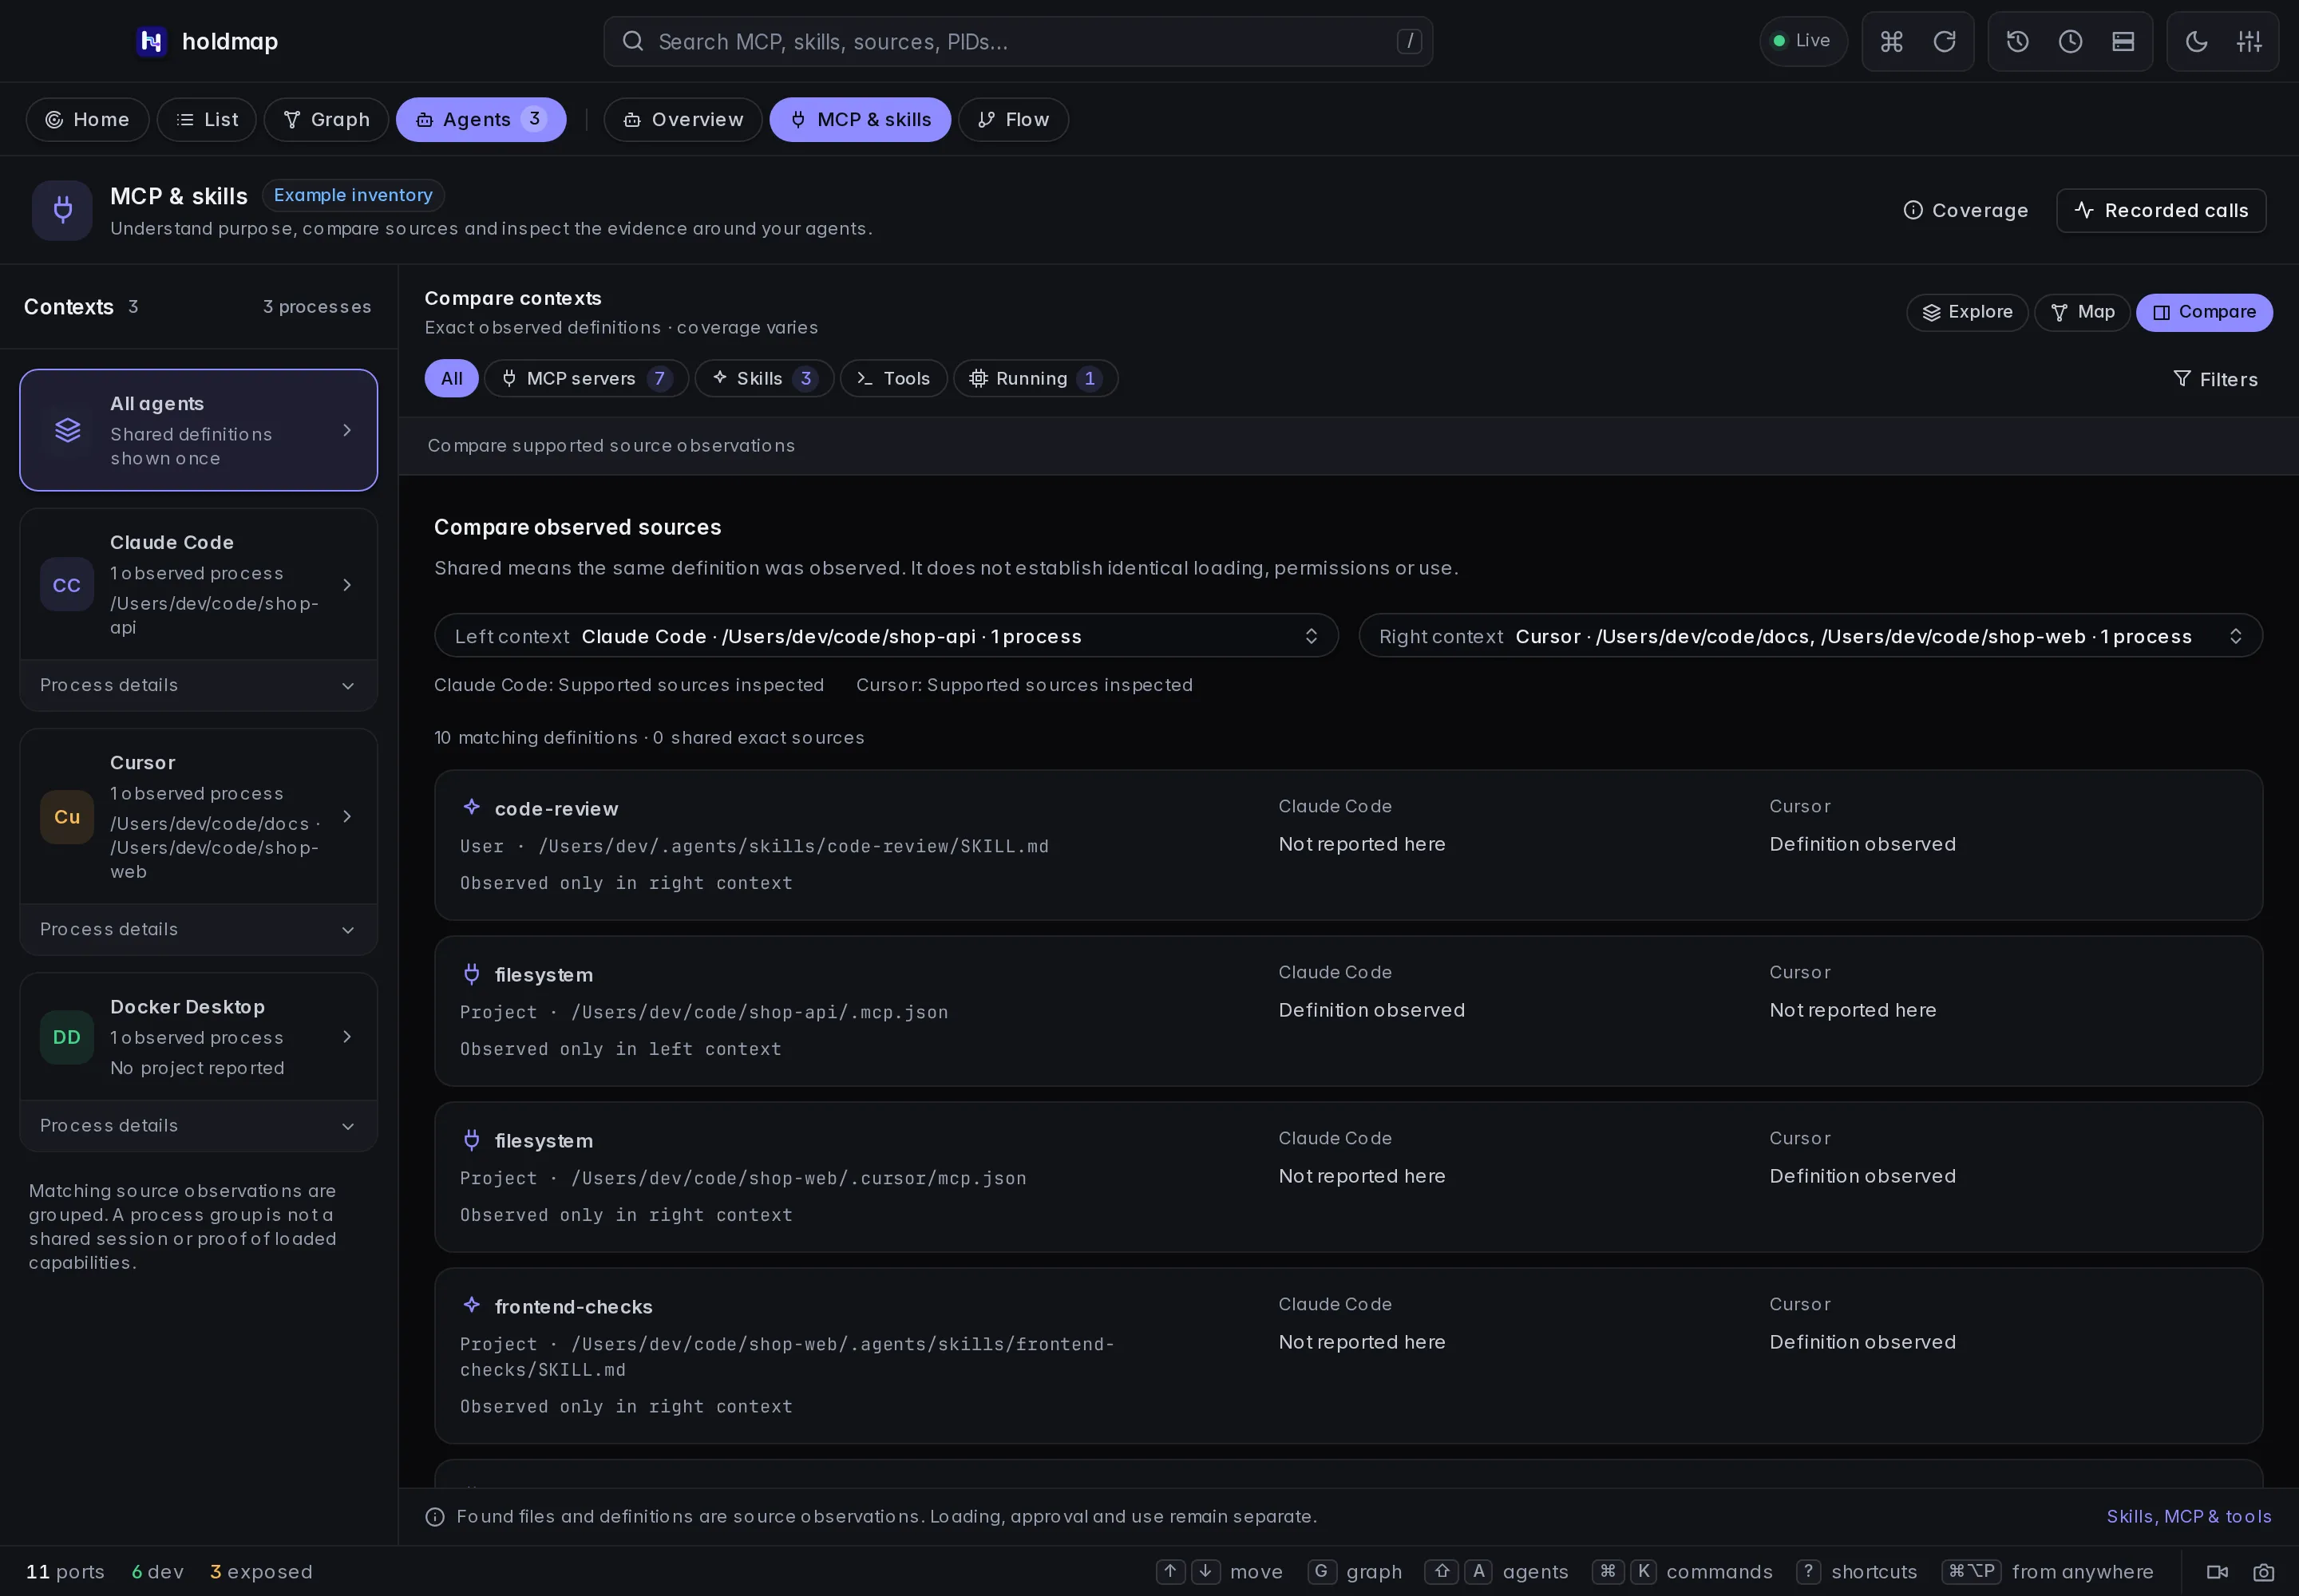The height and width of the screenshot is (1596, 2299).
Task: Click the info icon in footer notice
Action: (x=435, y=1517)
